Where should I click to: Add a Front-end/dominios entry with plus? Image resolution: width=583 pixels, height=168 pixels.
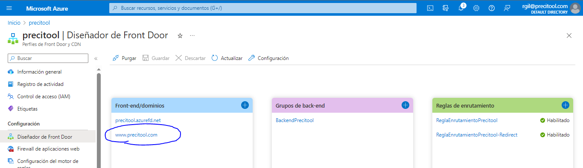(x=245, y=105)
